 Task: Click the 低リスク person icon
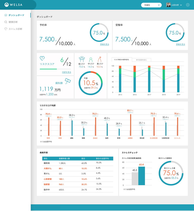click(82, 59)
